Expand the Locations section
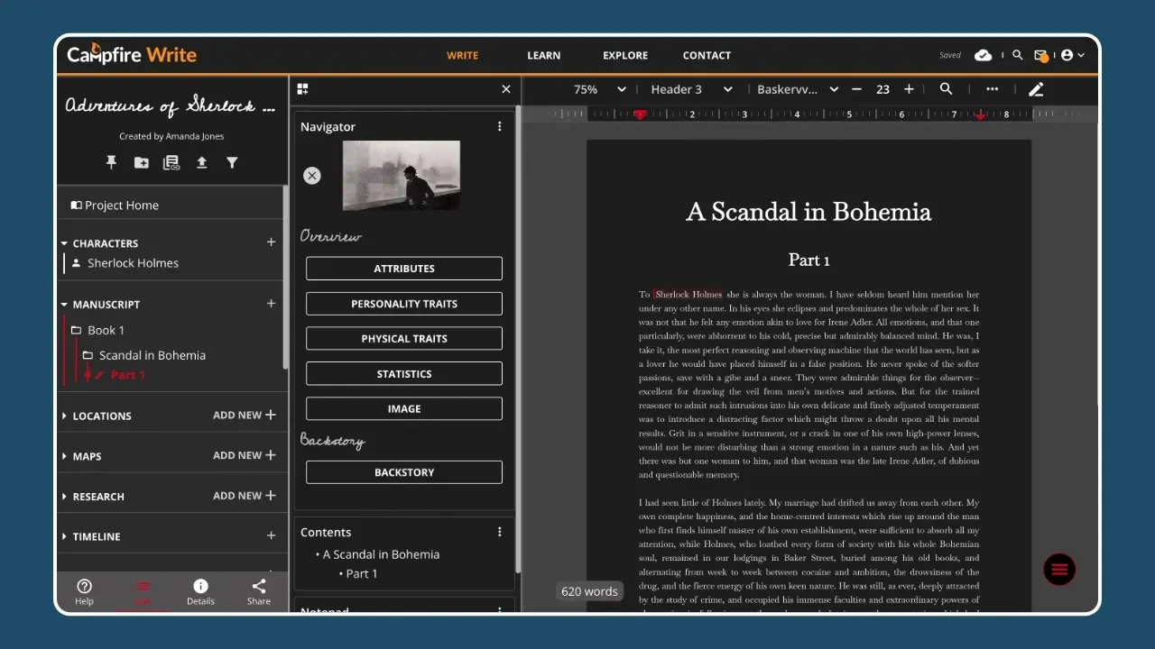This screenshot has height=649, width=1155. point(65,416)
